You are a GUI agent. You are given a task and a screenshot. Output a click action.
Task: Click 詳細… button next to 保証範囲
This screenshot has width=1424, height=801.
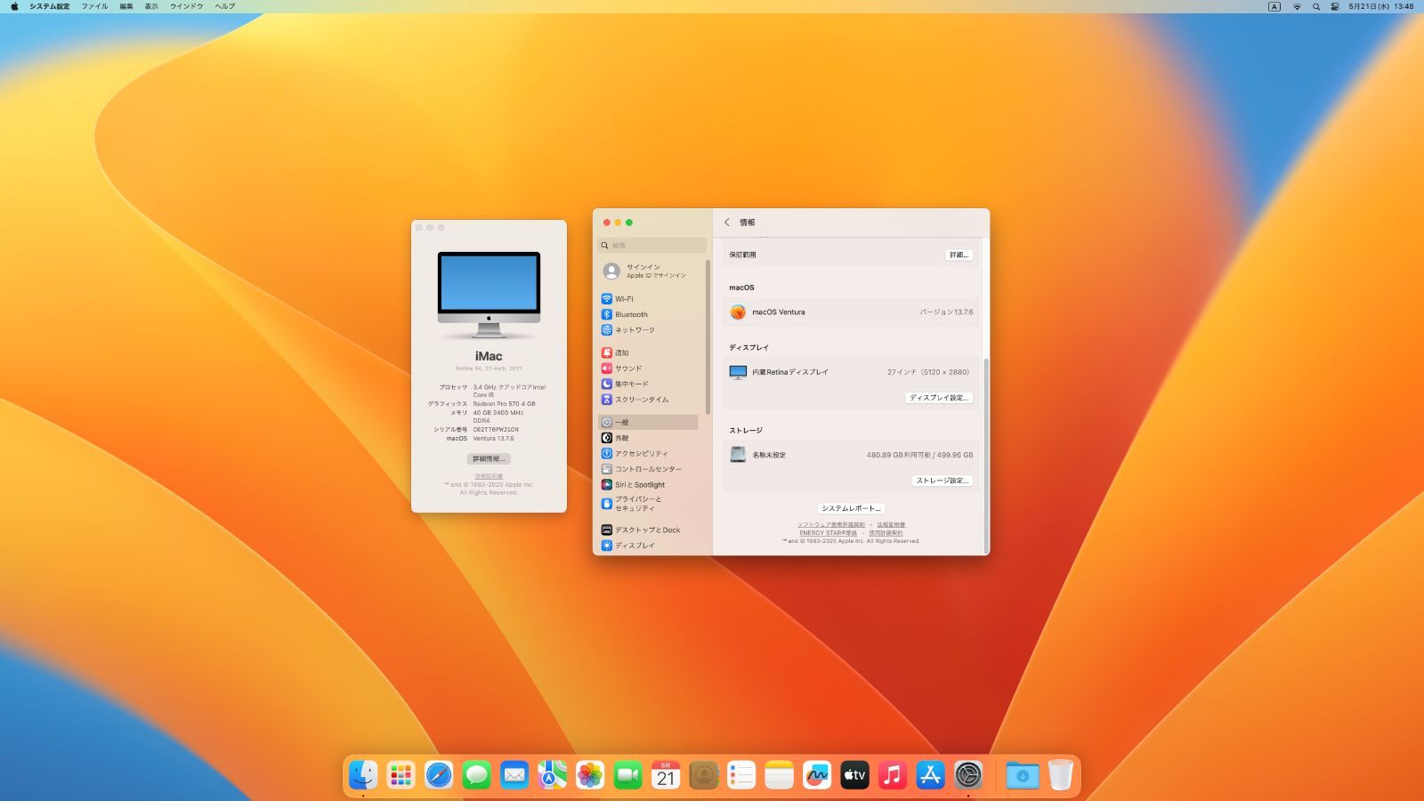[959, 255]
